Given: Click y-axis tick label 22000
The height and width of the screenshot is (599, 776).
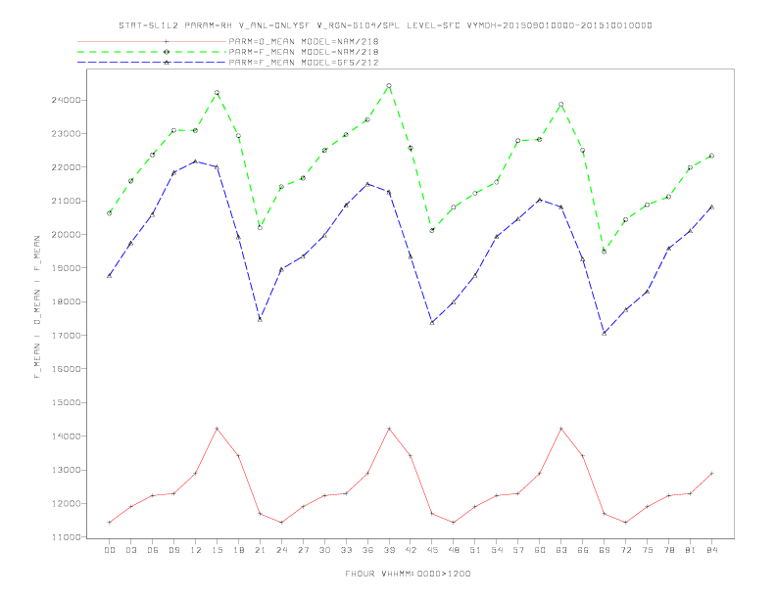Looking at the screenshot, I should point(66,167).
